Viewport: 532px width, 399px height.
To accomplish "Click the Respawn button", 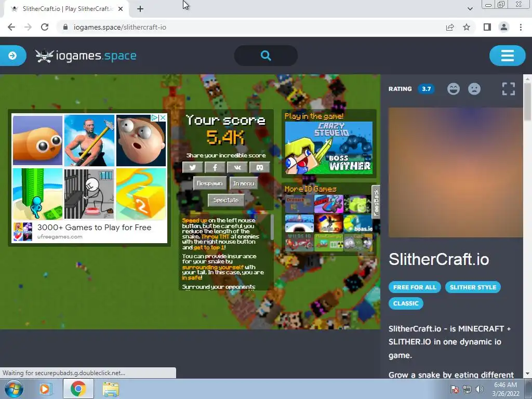I will pyautogui.click(x=210, y=183).
